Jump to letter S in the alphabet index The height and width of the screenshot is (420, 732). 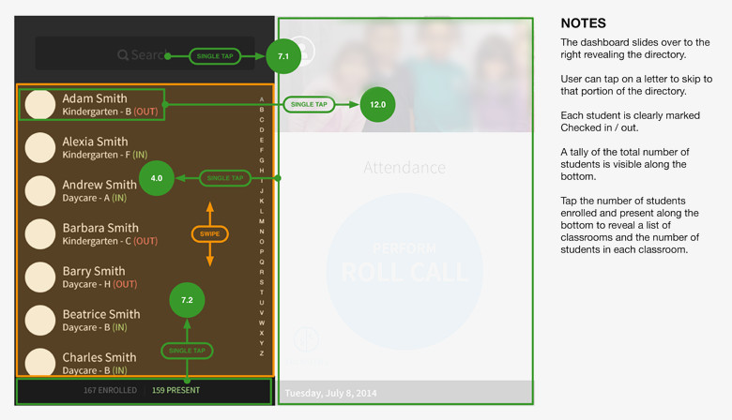[262, 282]
